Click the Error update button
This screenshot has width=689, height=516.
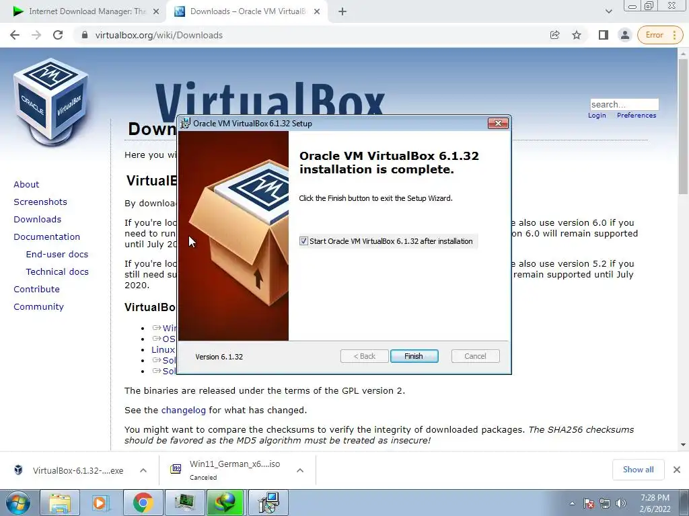(660, 35)
